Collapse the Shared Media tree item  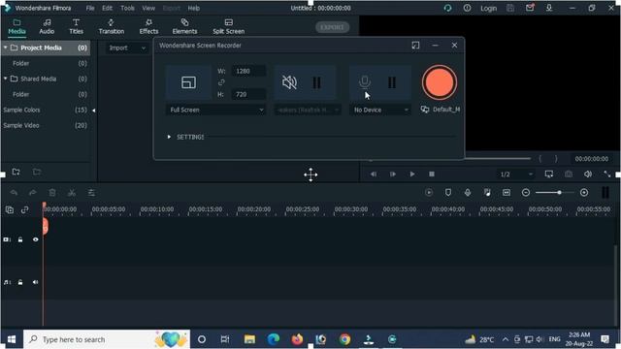[x=6, y=79]
